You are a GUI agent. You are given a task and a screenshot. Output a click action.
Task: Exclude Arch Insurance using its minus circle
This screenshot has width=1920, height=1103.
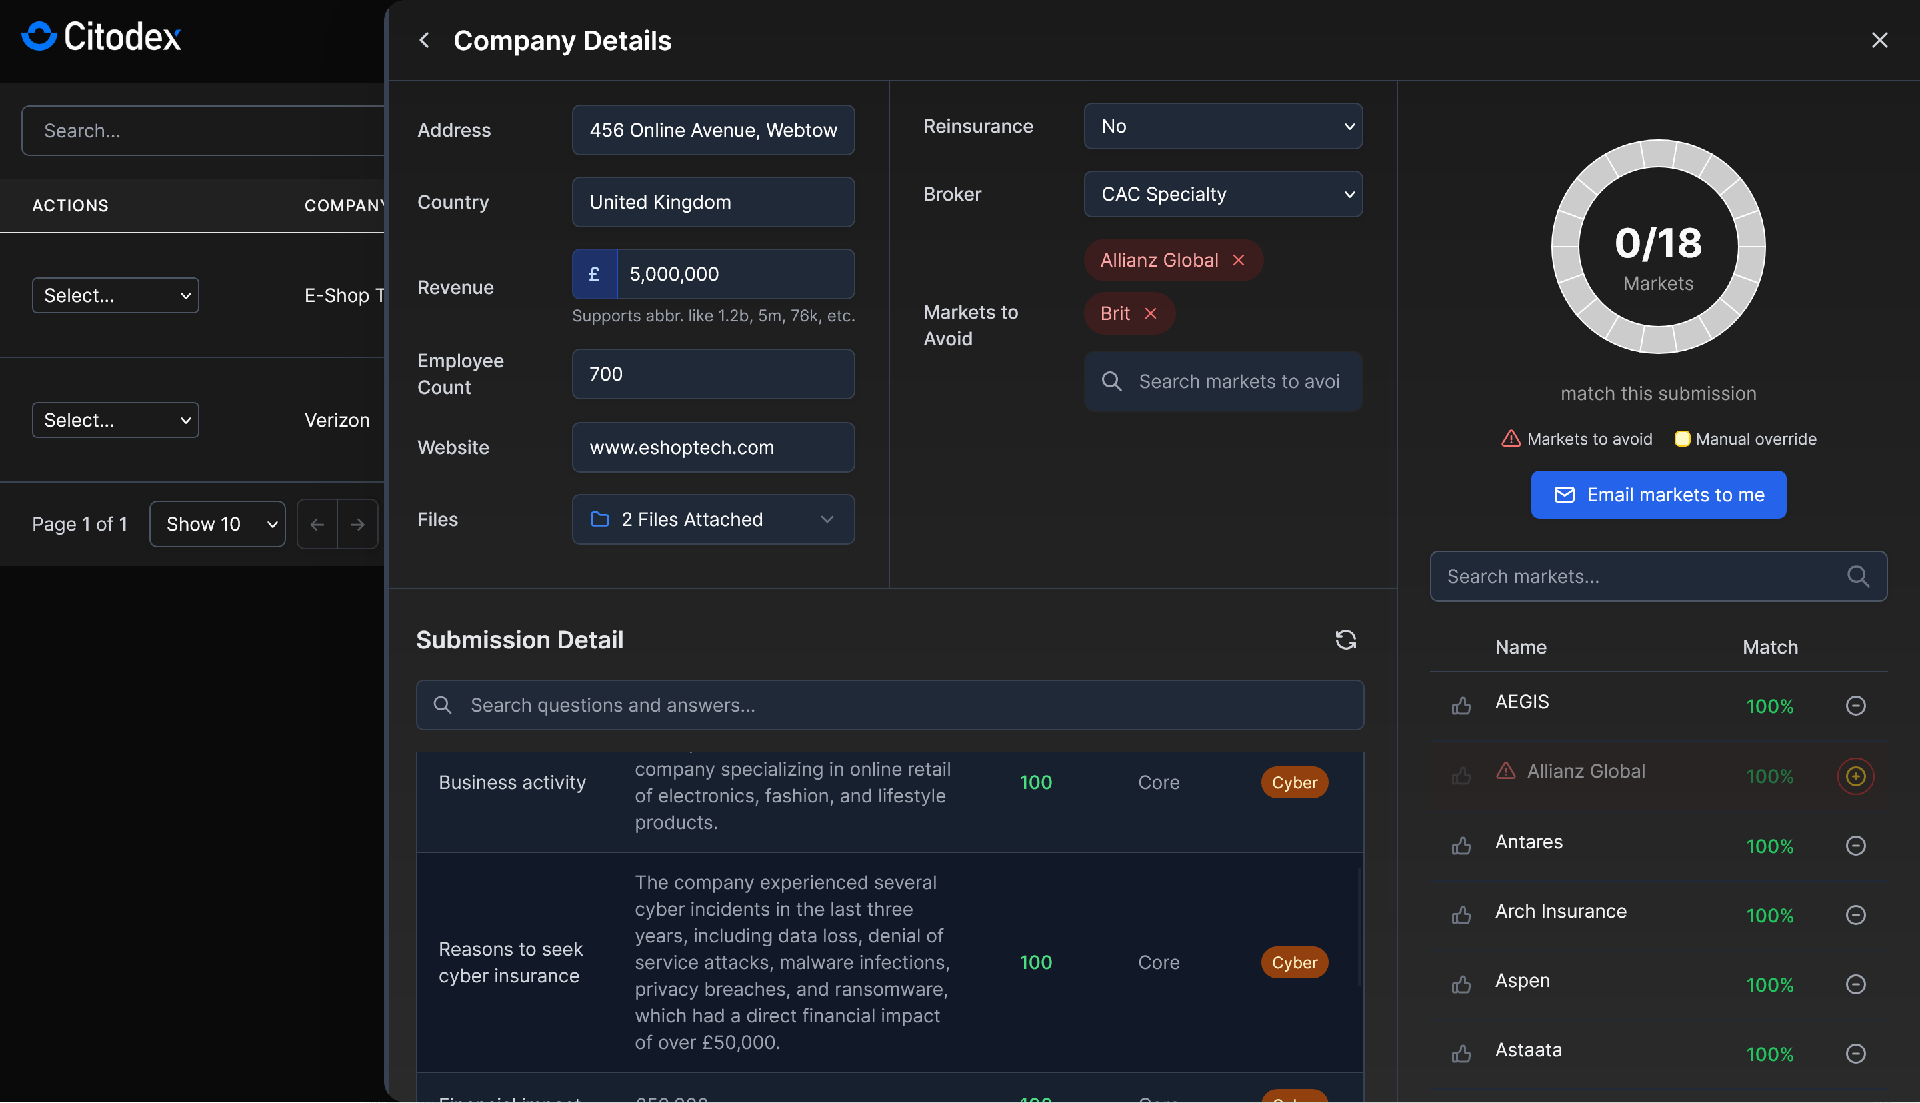1855,915
